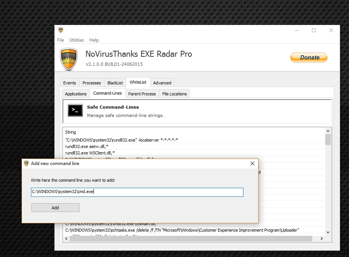Screen dimensions: 349x257
Task: Click the horizontal scrollbar thumb
Action: 191,238
